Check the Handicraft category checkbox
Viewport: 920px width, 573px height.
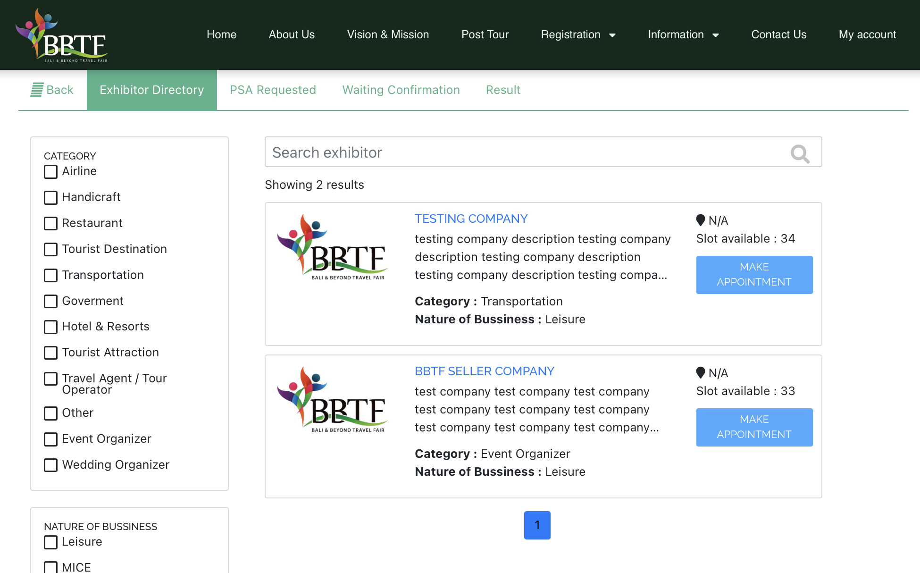pos(50,197)
